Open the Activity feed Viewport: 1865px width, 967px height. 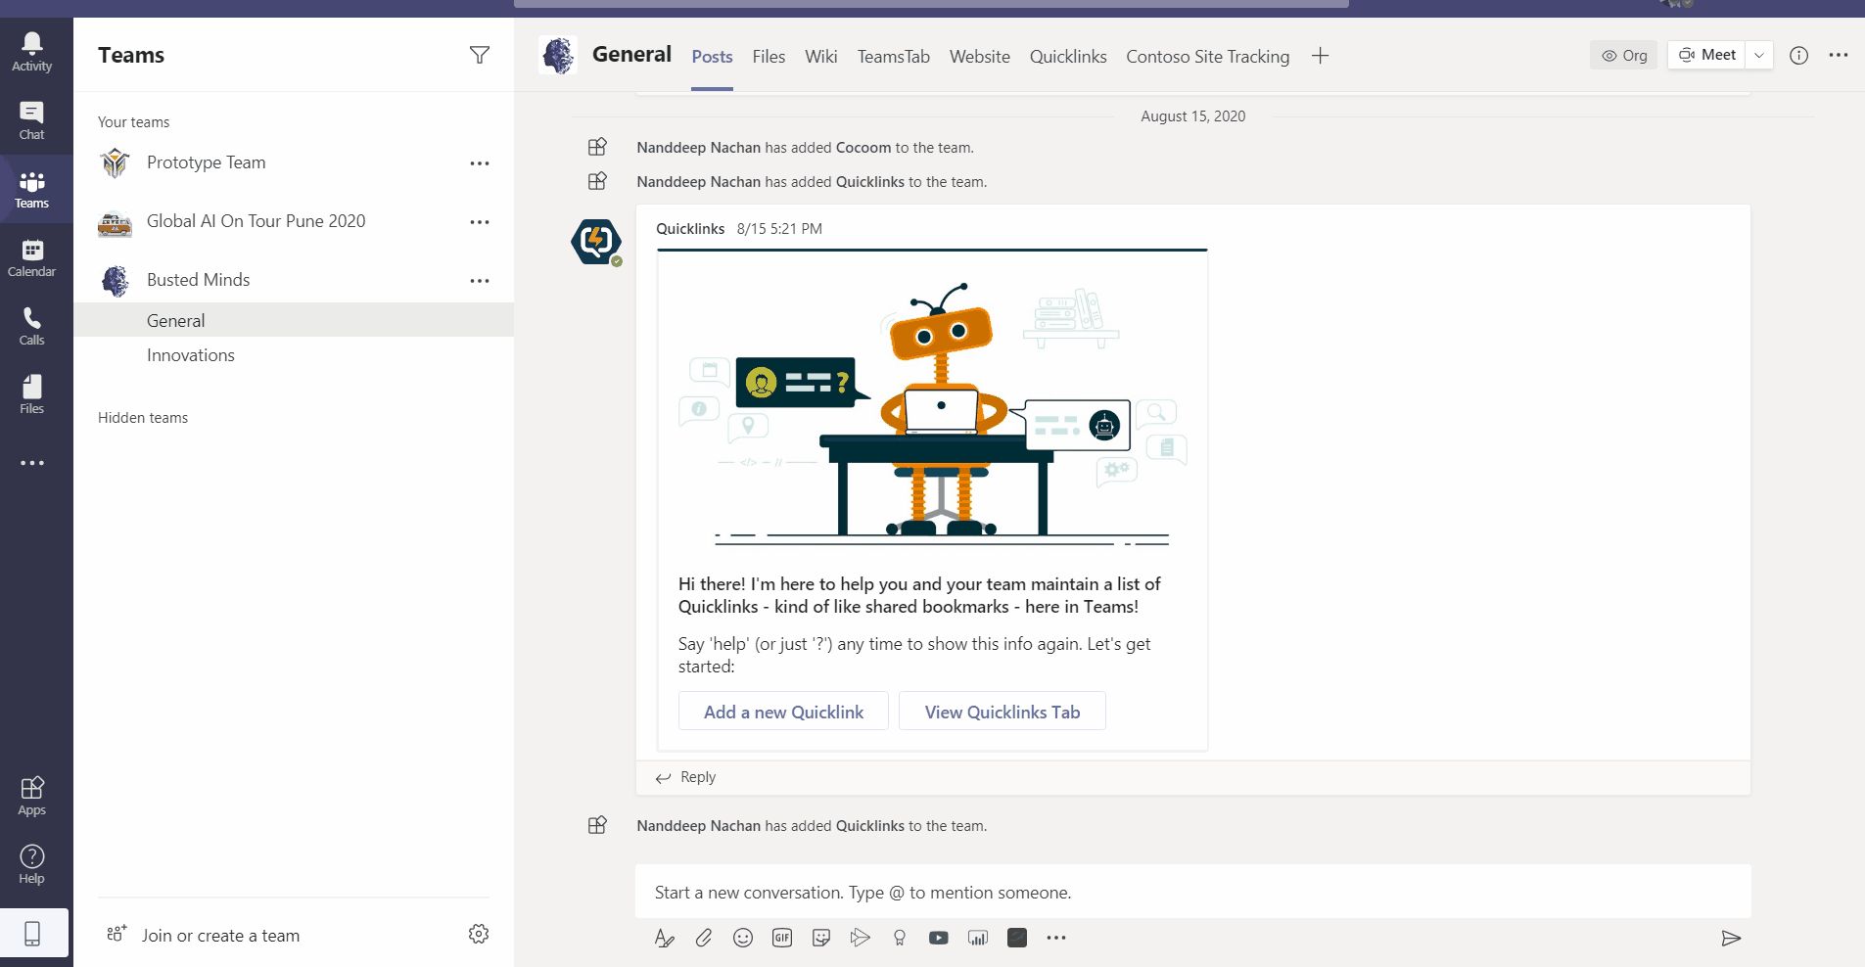(x=31, y=52)
